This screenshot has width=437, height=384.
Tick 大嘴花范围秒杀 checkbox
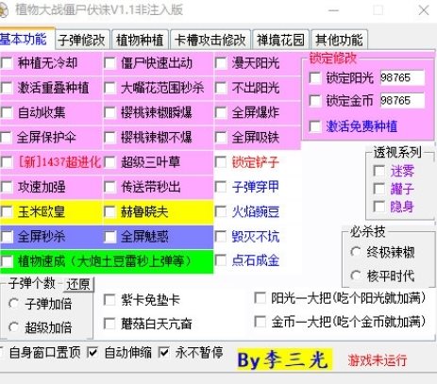point(109,88)
